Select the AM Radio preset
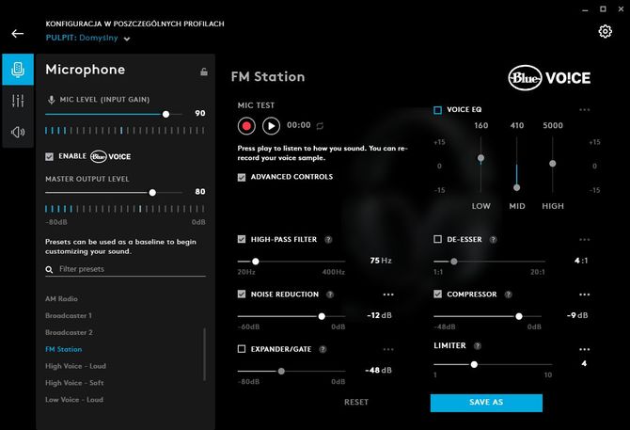Image resolution: width=630 pixels, height=430 pixels. pyautogui.click(x=61, y=299)
